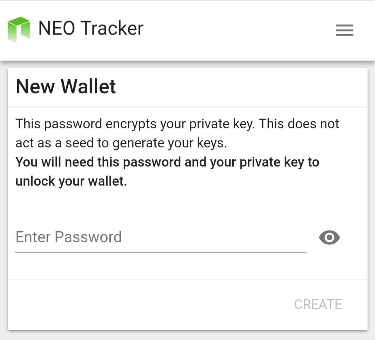Click the Enter Password placeholder label
The height and width of the screenshot is (340, 375).
coord(69,237)
